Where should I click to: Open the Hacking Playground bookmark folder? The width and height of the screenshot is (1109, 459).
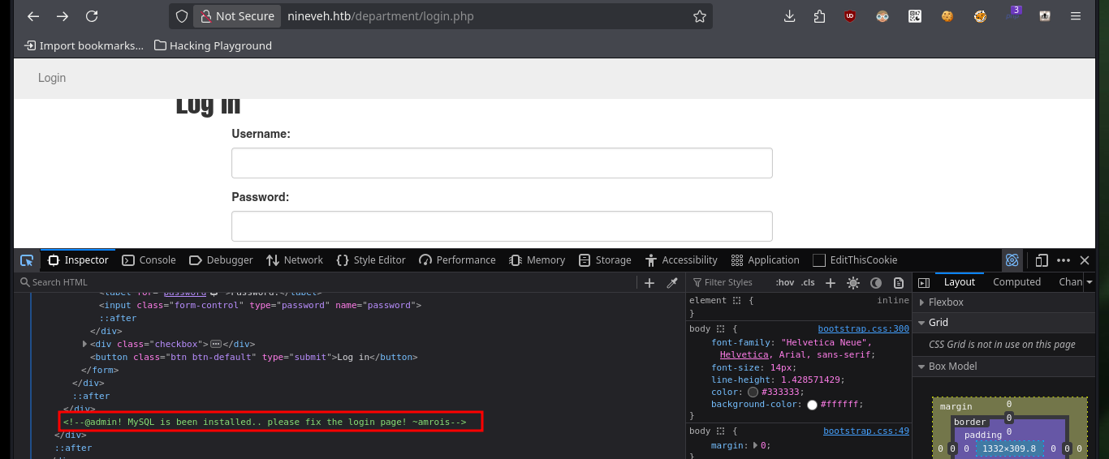pyautogui.click(x=213, y=46)
